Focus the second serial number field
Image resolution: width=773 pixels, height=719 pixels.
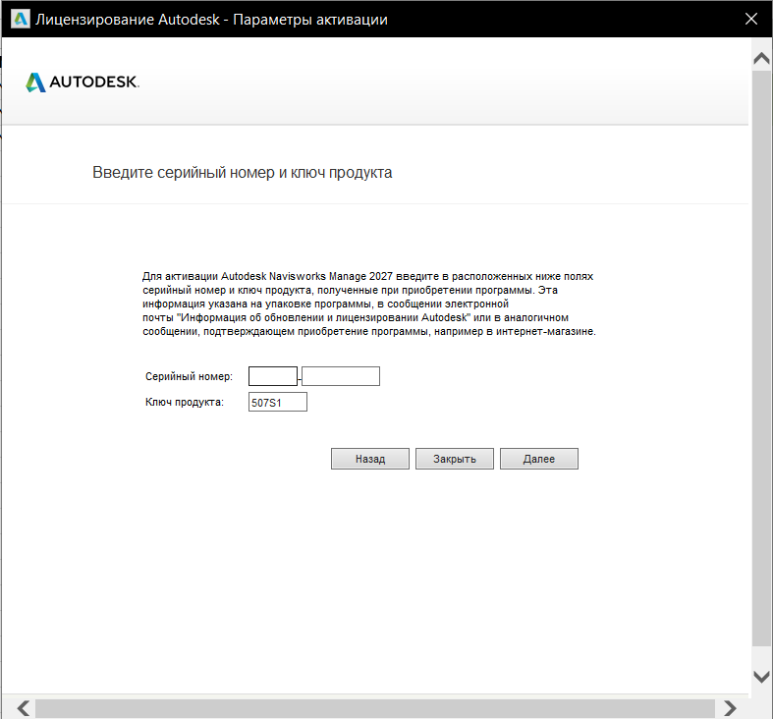(341, 376)
